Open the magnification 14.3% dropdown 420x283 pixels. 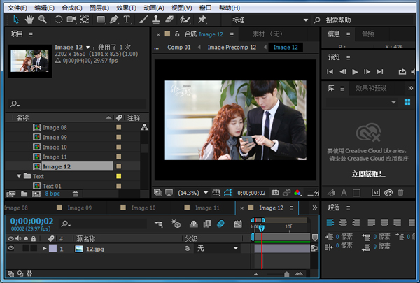tap(206, 193)
